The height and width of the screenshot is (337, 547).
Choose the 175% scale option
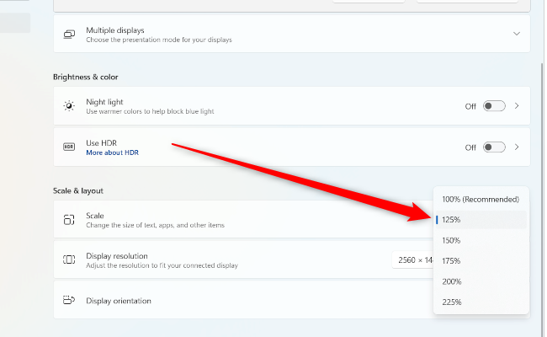[481, 261]
